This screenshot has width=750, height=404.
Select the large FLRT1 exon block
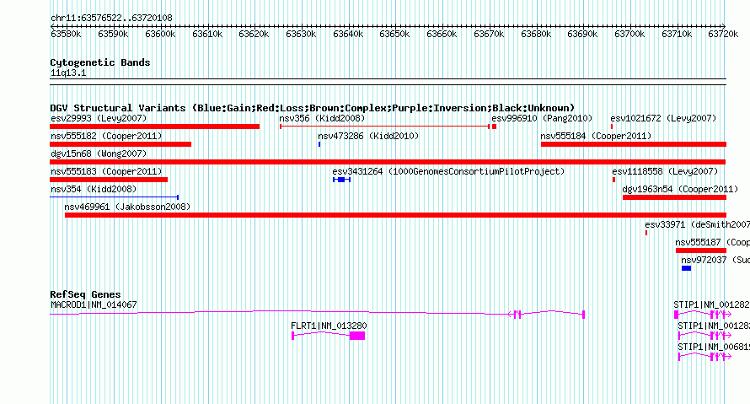(357, 336)
